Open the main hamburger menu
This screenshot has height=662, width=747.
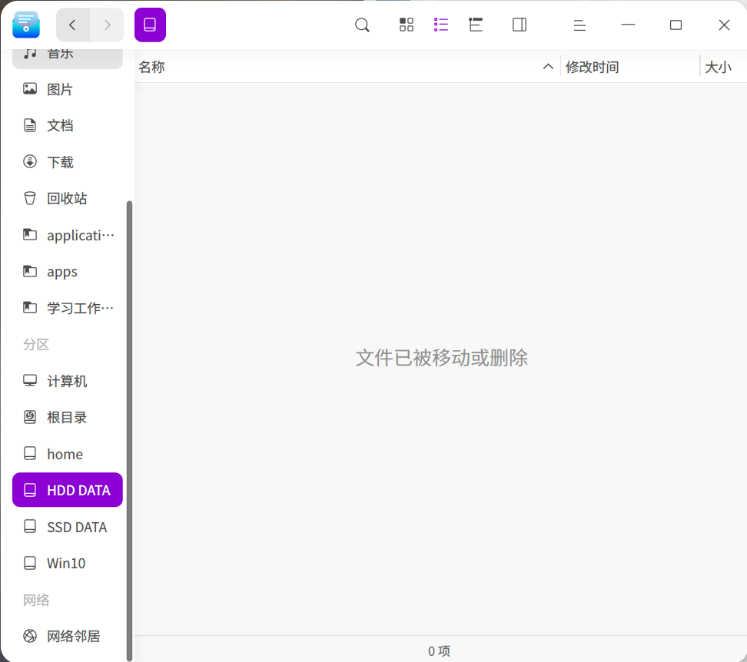[579, 25]
